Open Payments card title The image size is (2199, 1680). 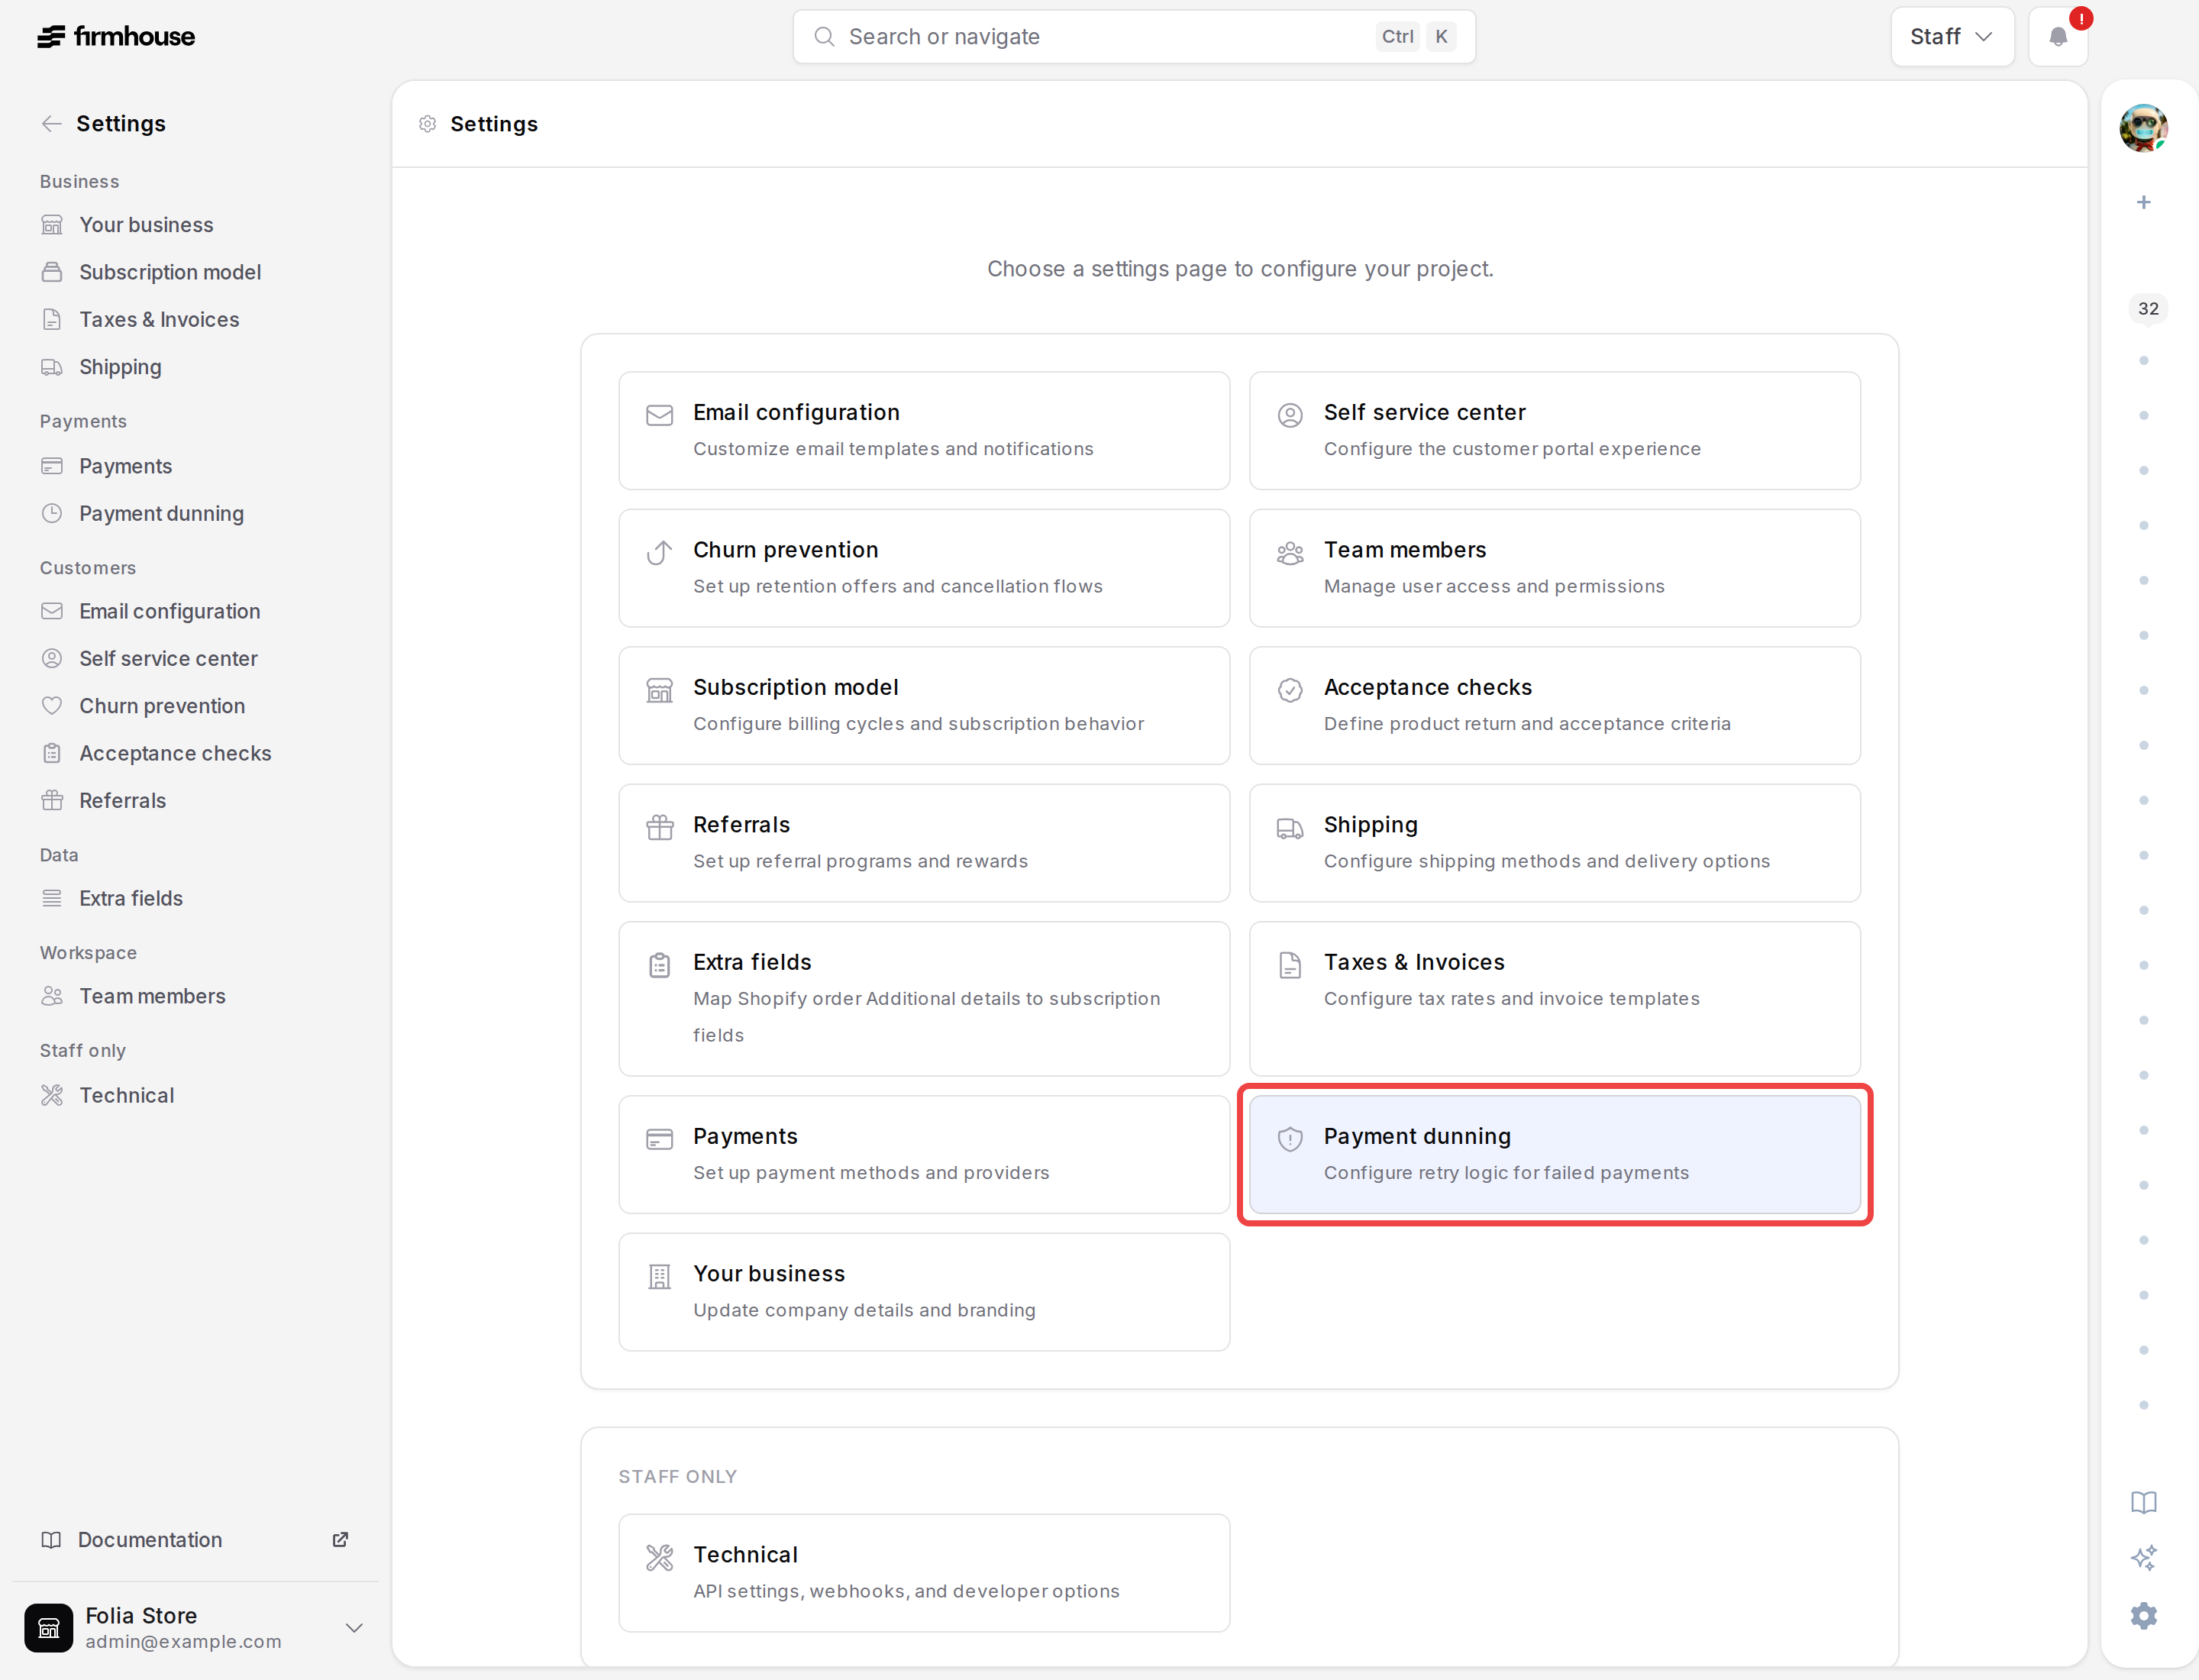pos(745,1136)
